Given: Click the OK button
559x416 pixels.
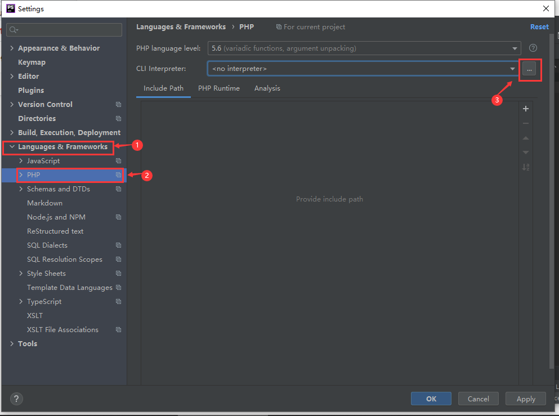Looking at the screenshot, I should click(x=431, y=399).
